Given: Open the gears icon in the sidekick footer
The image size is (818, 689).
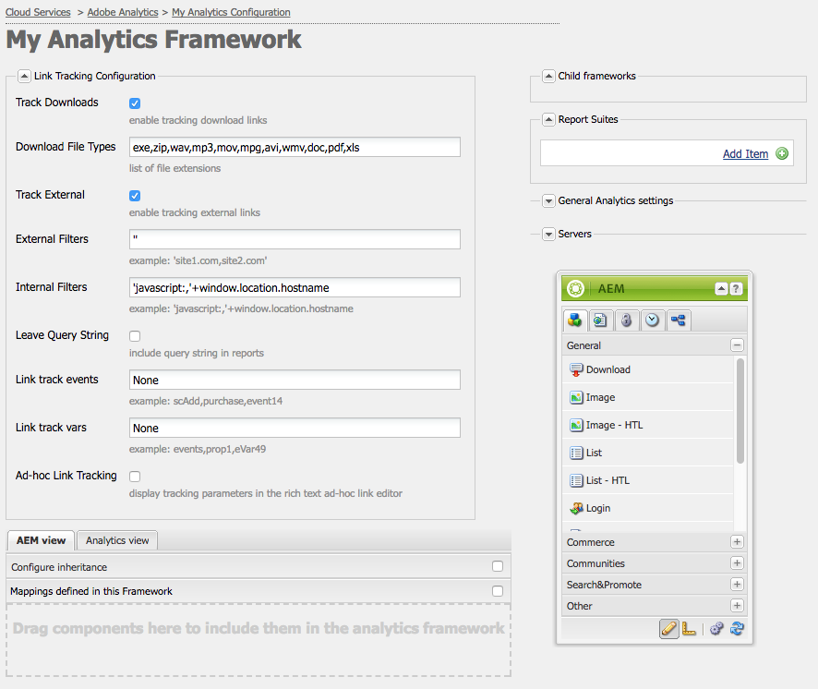Looking at the screenshot, I should click(x=716, y=629).
